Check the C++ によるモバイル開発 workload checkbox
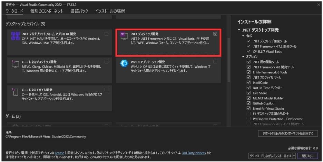Viewport: 323px width, 162px height. click(107, 90)
